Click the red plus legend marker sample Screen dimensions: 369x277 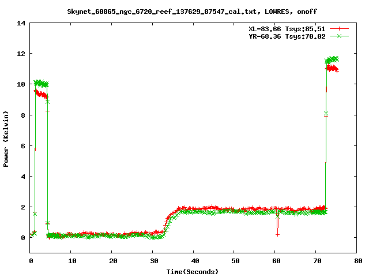point(339,29)
